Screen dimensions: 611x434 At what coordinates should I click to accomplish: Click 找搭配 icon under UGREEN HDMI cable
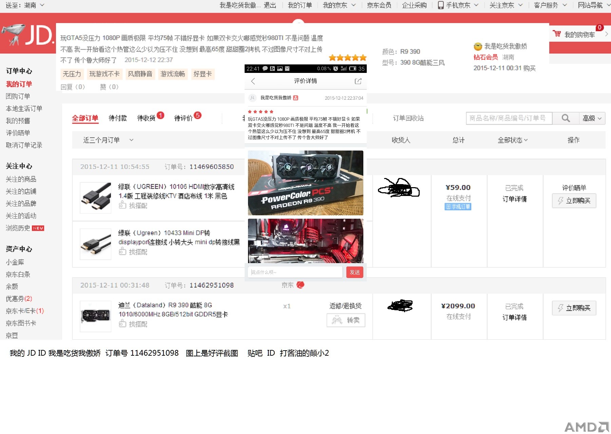(122, 205)
